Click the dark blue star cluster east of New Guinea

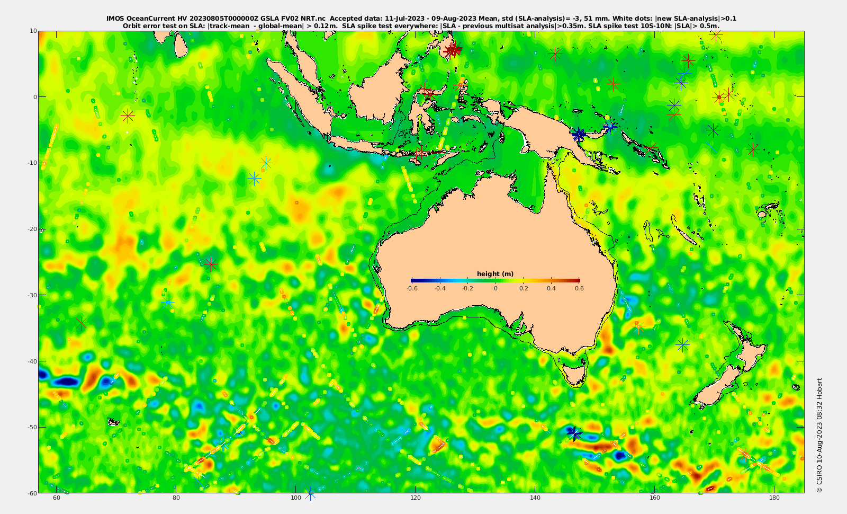pyautogui.click(x=579, y=135)
